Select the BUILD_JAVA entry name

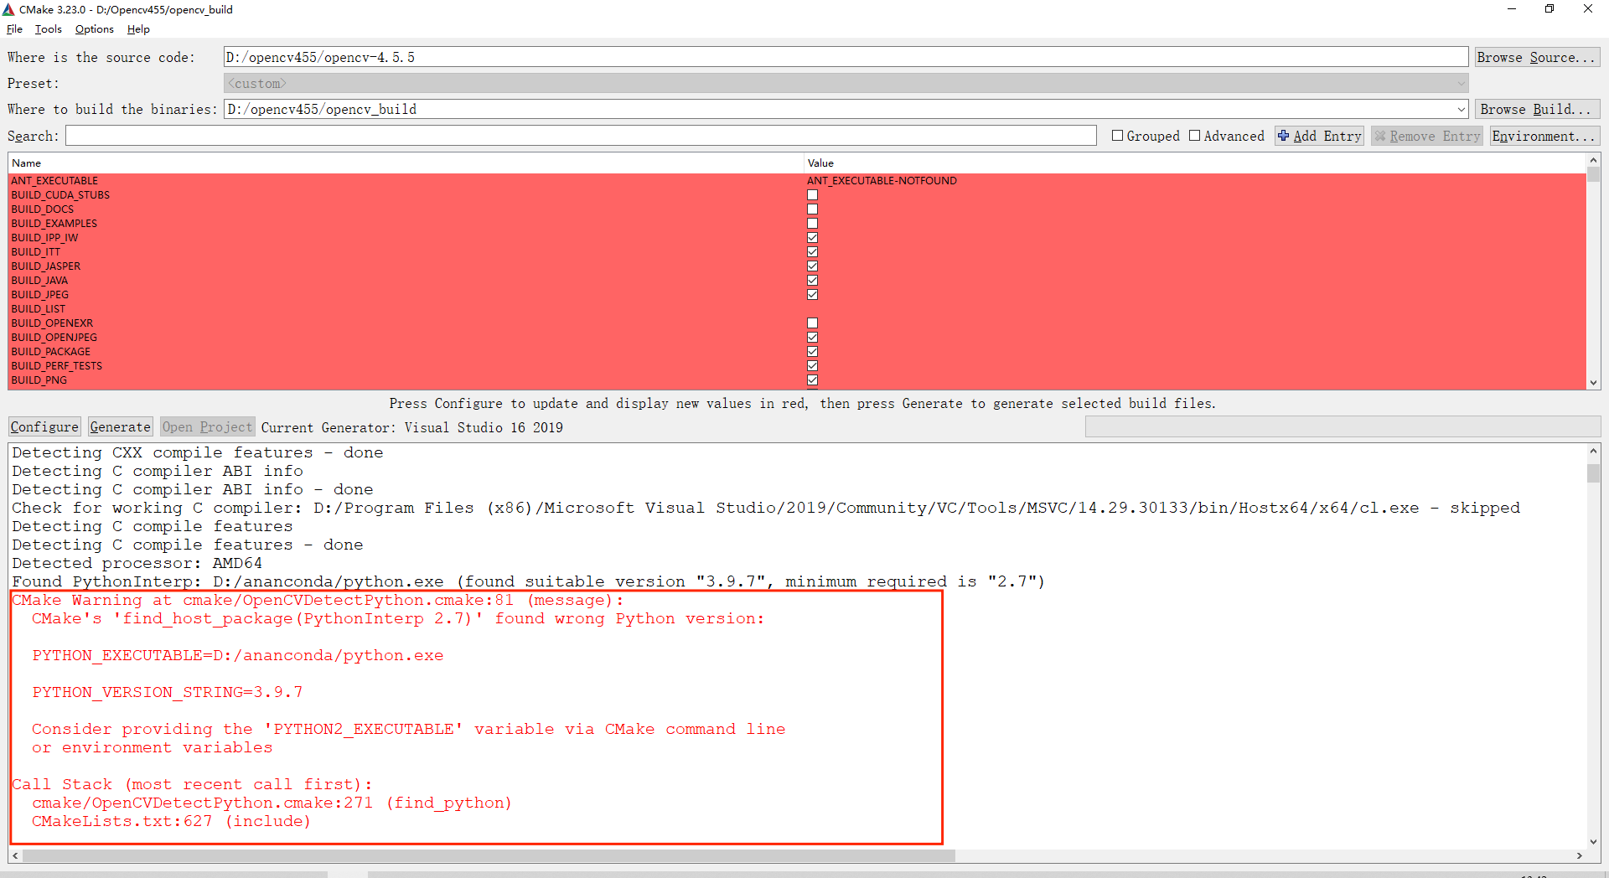39,281
